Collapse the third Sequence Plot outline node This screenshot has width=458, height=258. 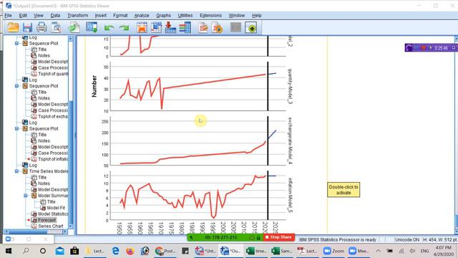pyautogui.click(x=17, y=129)
